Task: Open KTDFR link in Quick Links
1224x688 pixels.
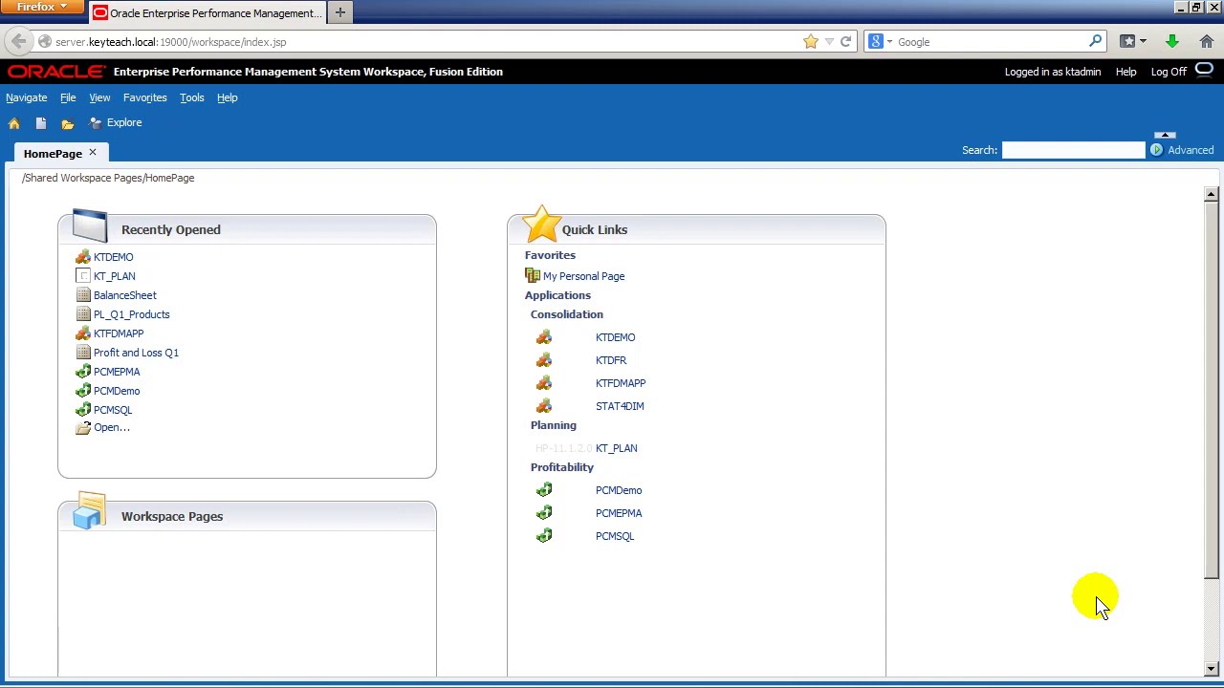Action: coord(611,360)
